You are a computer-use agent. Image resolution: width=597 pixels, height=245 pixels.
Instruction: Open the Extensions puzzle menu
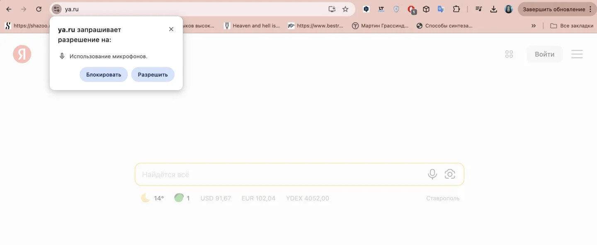tap(456, 9)
